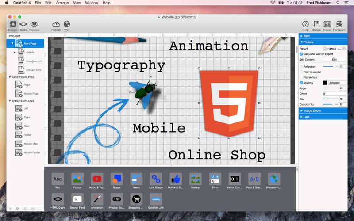The image size is (354, 221).
Task: Switch to Code view
Action: (23, 24)
